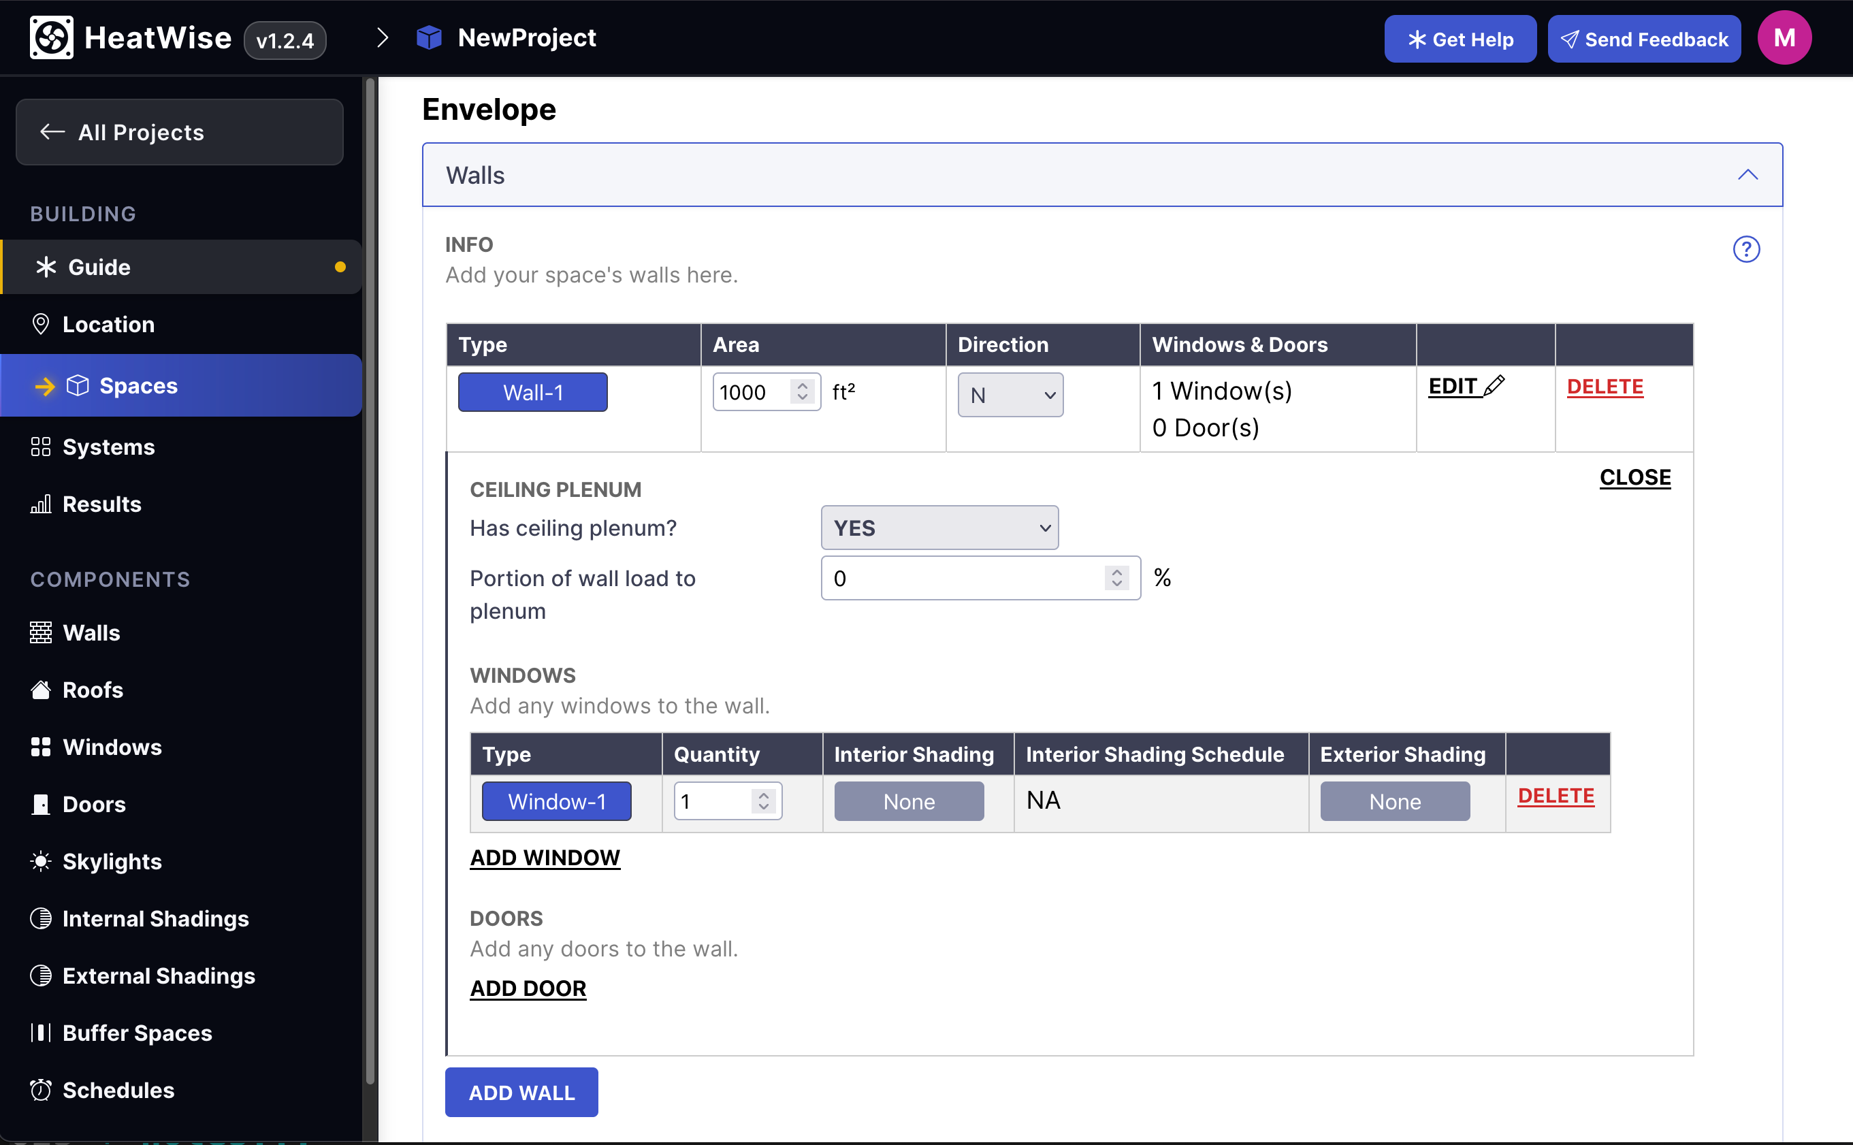Click the Walls accordion header title
This screenshot has width=1853, height=1145.
(x=474, y=175)
